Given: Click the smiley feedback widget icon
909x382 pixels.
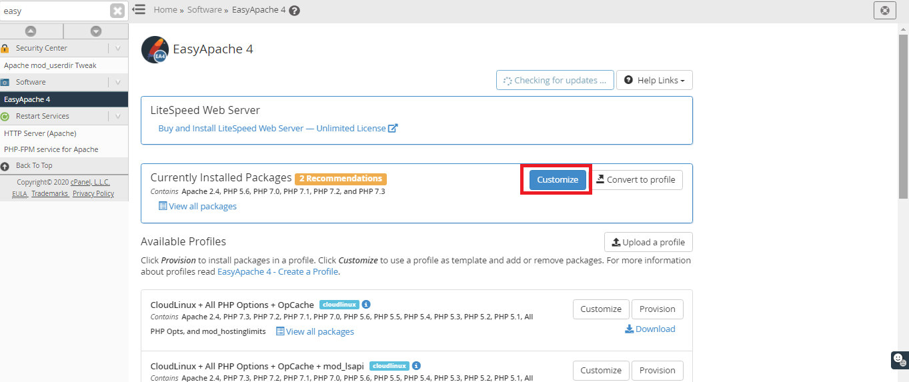Looking at the screenshot, I should (x=899, y=359).
